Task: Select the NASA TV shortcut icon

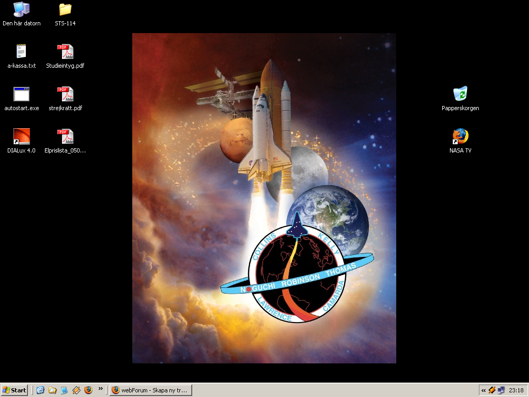Action: tap(460, 141)
